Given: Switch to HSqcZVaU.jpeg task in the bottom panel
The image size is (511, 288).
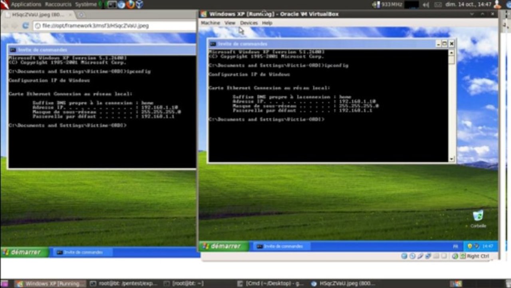Looking at the screenshot, I should coord(344,284).
